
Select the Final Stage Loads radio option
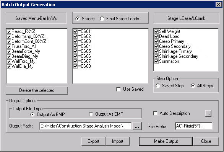[x=102, y=19]
